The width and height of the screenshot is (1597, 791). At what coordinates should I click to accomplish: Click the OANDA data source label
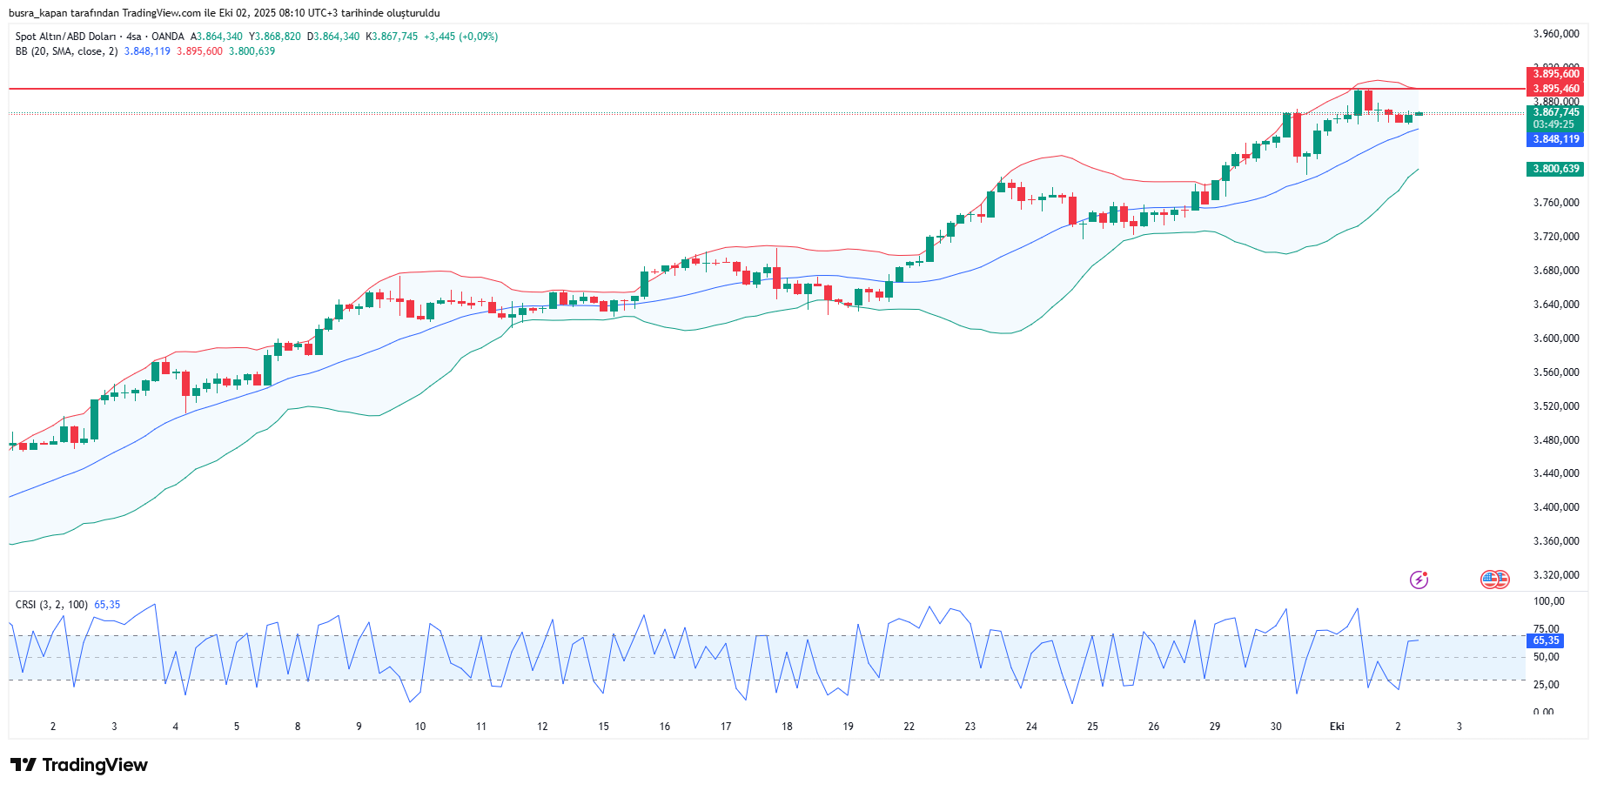tap(168, 37)
